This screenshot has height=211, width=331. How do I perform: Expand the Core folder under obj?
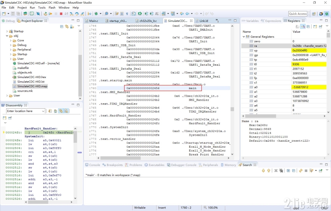pyautogui.click(x=10, y=40)
